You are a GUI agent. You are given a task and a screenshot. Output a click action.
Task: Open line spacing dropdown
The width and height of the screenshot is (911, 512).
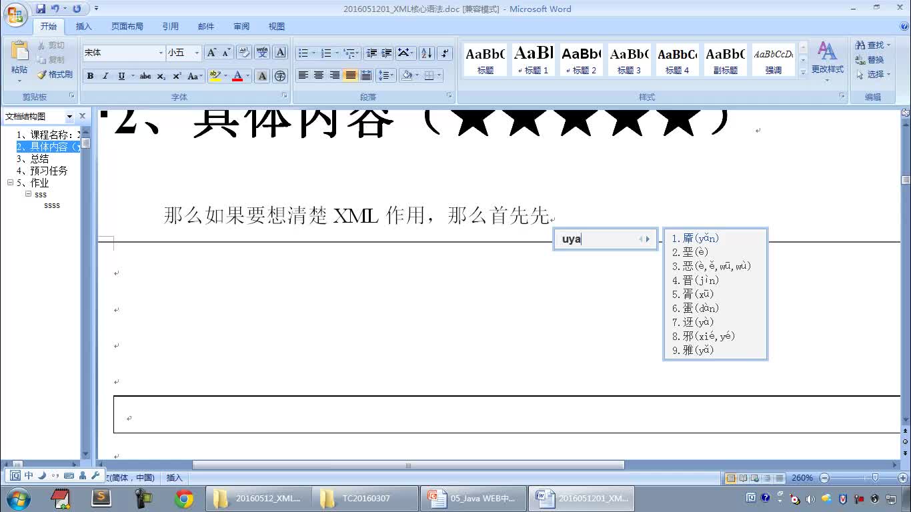386,75
